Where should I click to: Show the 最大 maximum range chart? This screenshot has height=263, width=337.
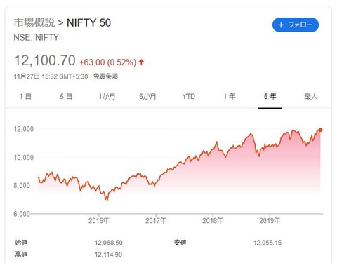point(311,96)
